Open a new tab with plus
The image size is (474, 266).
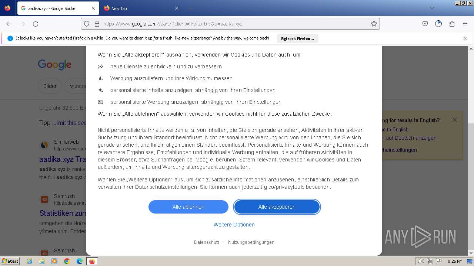coord(190,8)
